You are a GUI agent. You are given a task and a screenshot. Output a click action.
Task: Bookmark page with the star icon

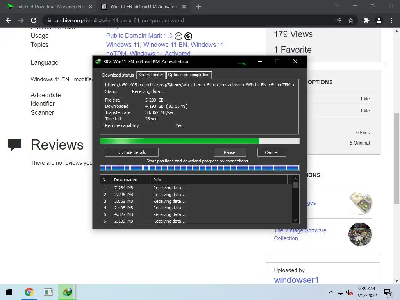pos(351,20)
